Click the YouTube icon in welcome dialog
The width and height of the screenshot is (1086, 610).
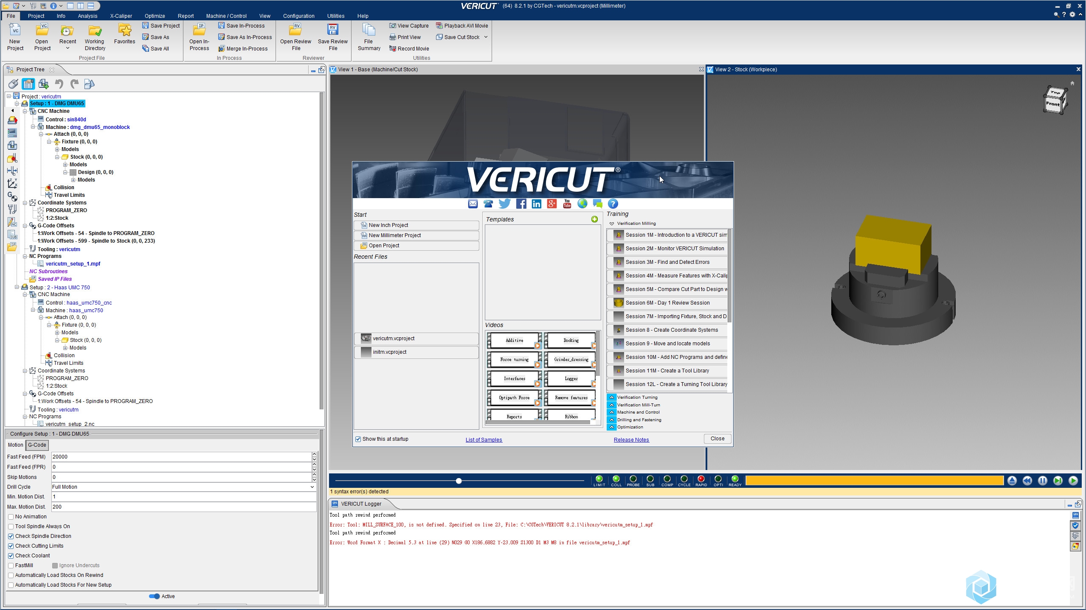point(567,204)
